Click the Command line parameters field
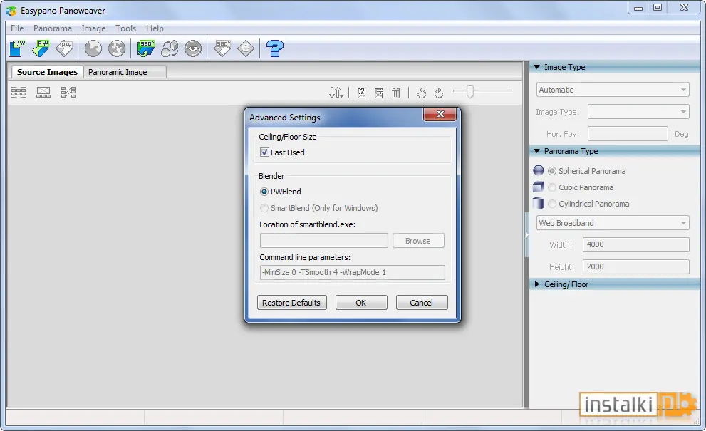706x431 pixels. [x=352, y=272]
